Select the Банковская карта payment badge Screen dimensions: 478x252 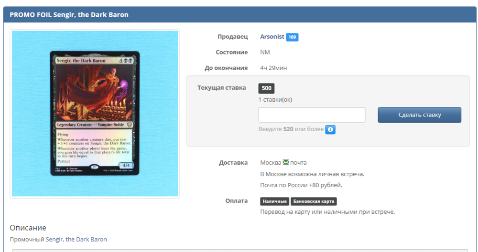[314, 201]
